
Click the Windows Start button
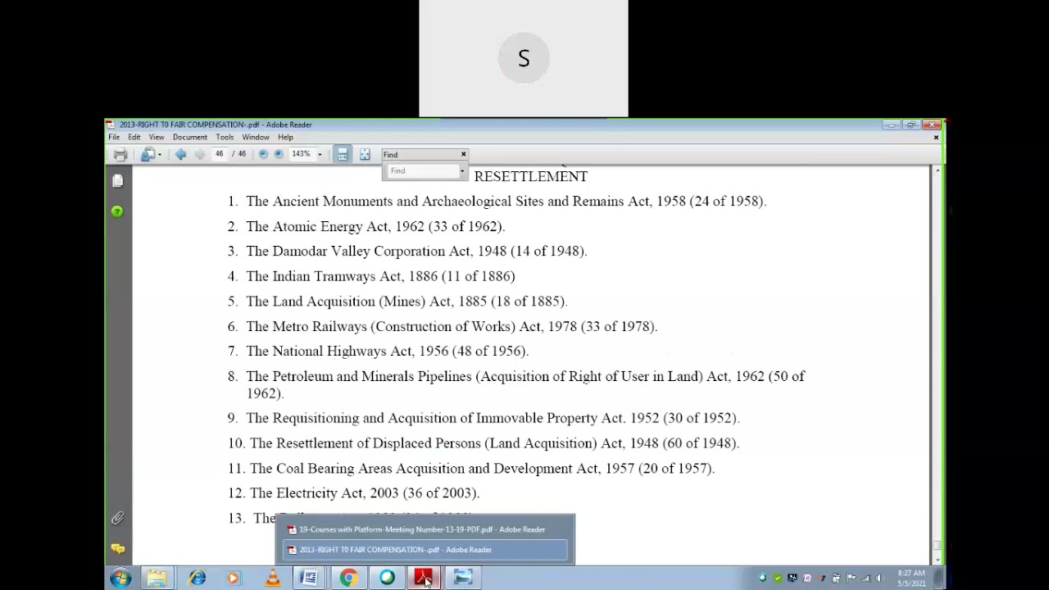click(x=120, y=579)
